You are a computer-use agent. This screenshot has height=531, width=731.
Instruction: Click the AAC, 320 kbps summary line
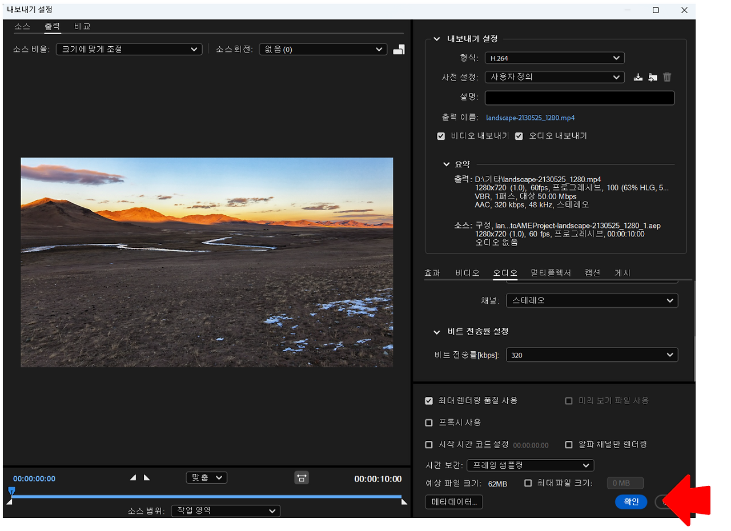click(x=532, y=204)
